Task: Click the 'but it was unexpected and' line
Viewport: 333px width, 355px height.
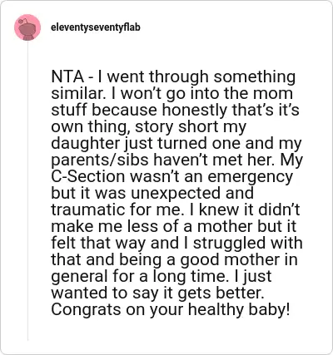Action: click(x=152, y=193)
